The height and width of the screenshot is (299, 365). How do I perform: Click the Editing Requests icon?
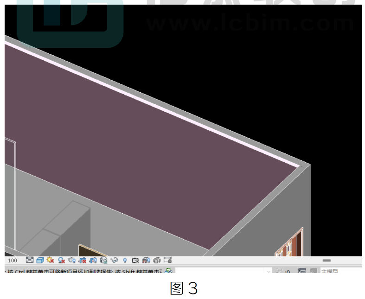click(x=280, y=271)
